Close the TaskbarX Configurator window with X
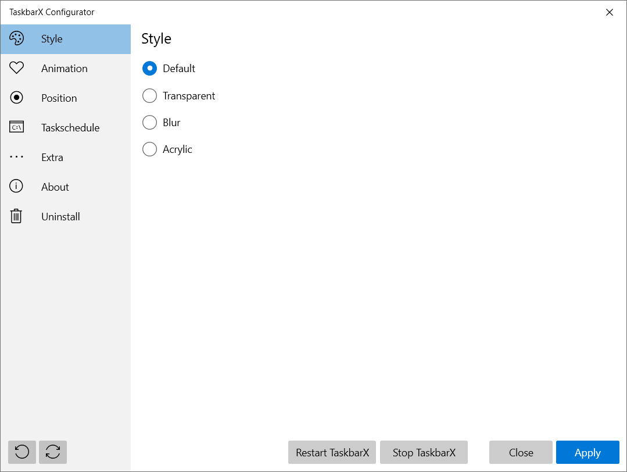627x472 pixels. tap(610, 12)
